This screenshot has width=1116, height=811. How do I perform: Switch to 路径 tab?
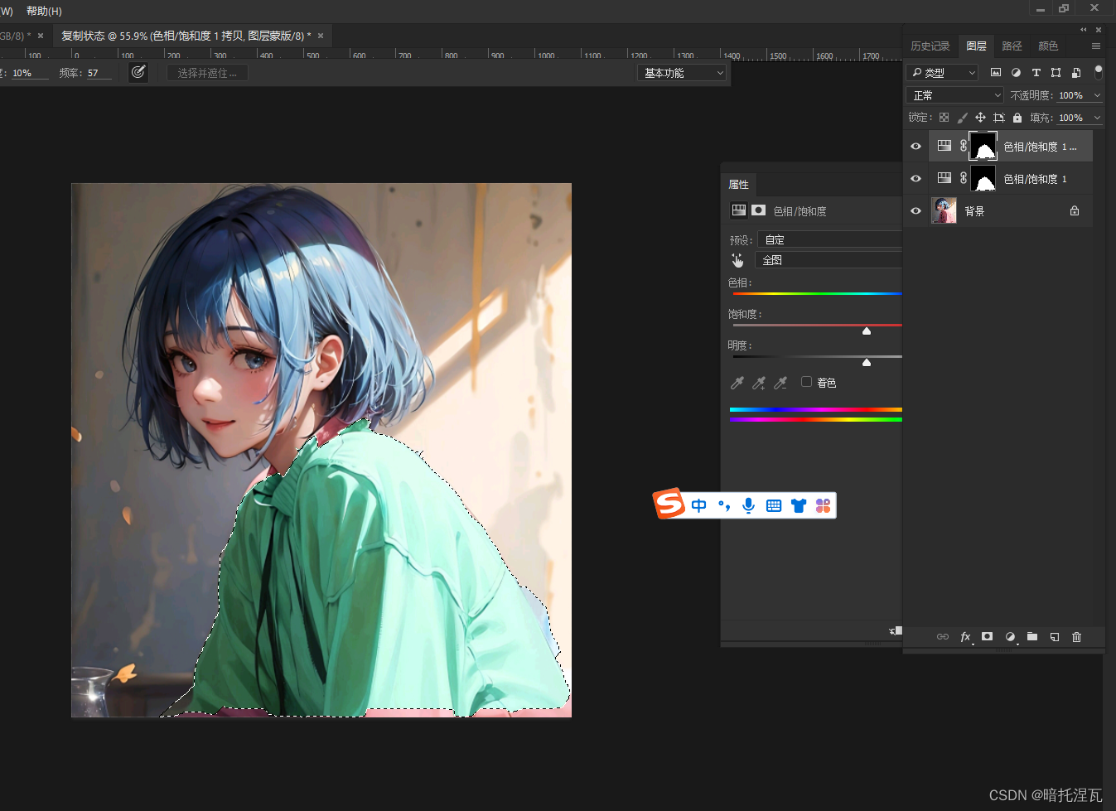coord(1012,46)
